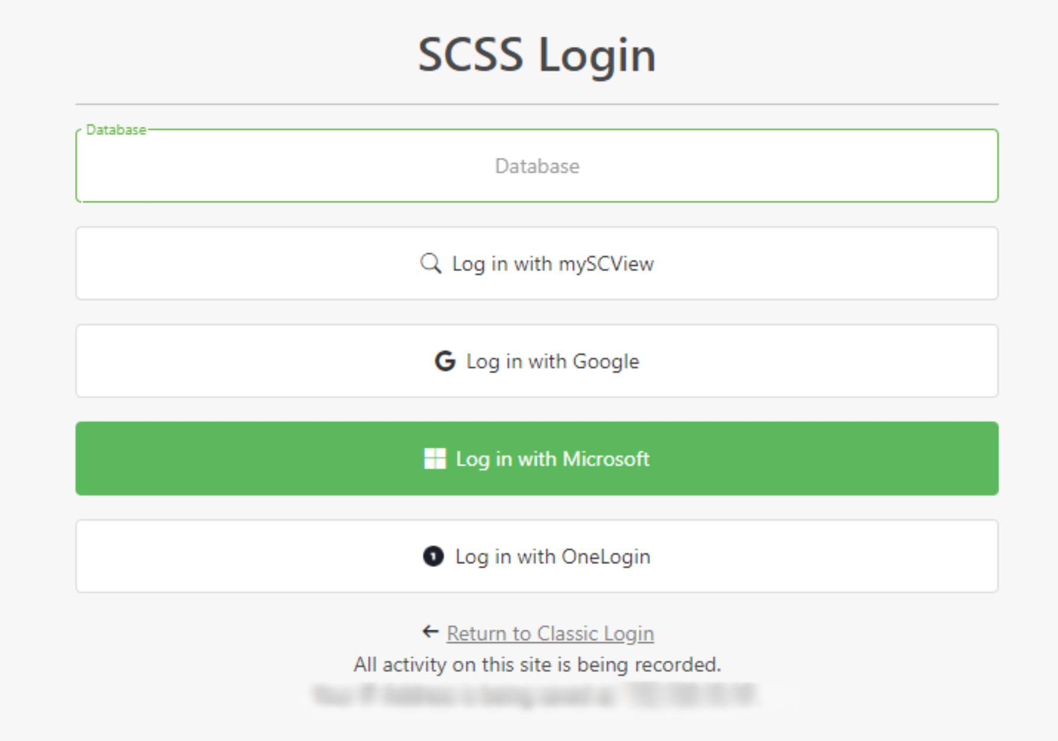Sign in using the OneLogin button
This screenshot has width=1058, height=741.
point(537,556)
